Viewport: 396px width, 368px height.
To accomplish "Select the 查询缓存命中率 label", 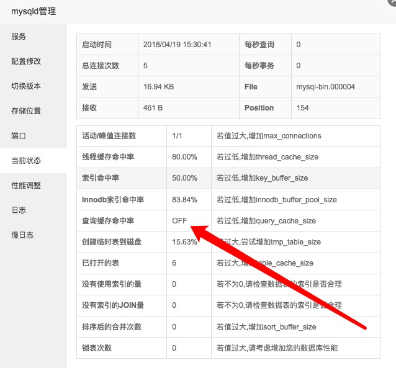I will click(x=108, y=221).
